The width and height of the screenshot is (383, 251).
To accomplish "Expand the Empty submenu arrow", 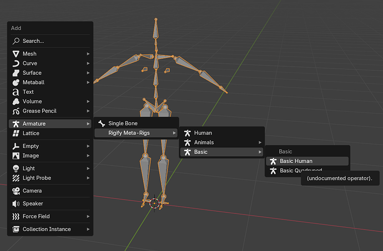I will point(88,146).
